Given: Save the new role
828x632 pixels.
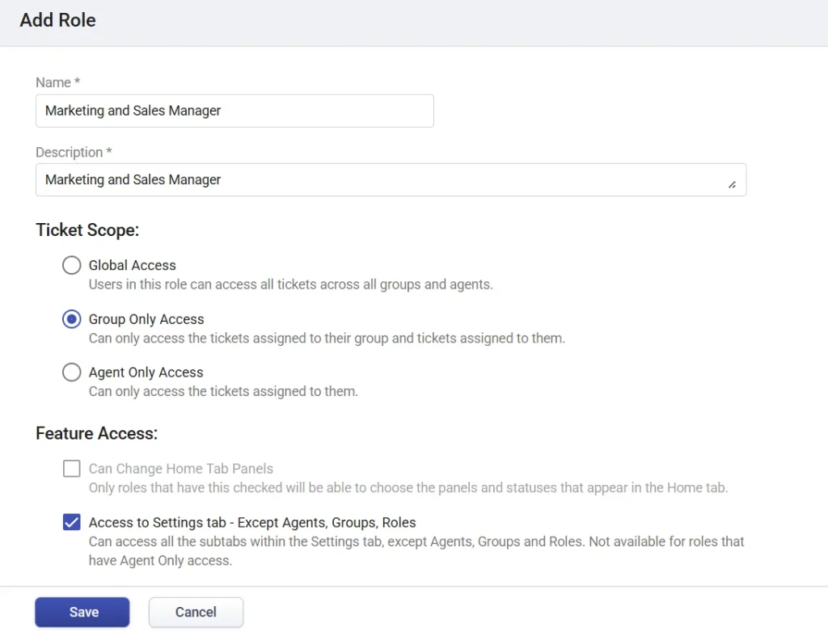Looking at the screenshot, I should (82, 612).
